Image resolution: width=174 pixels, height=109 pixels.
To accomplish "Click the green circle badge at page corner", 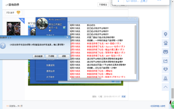I will 172,105.
